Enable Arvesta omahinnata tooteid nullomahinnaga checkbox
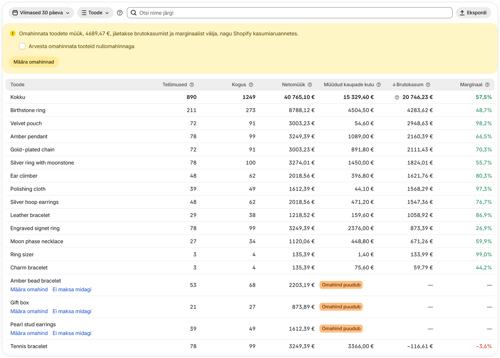 pos(22,46)
